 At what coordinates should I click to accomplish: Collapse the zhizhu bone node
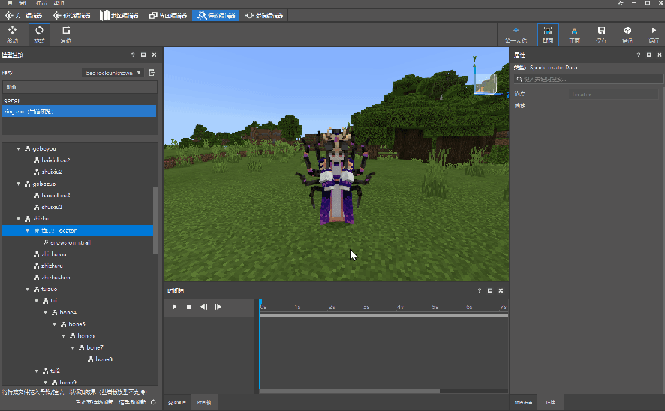tap(18, 219)
